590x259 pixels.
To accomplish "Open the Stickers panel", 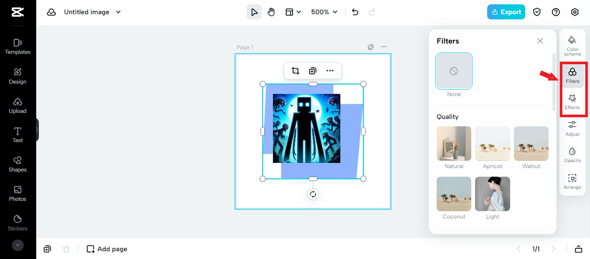I will pyautogui.click(x=18, y=223).
